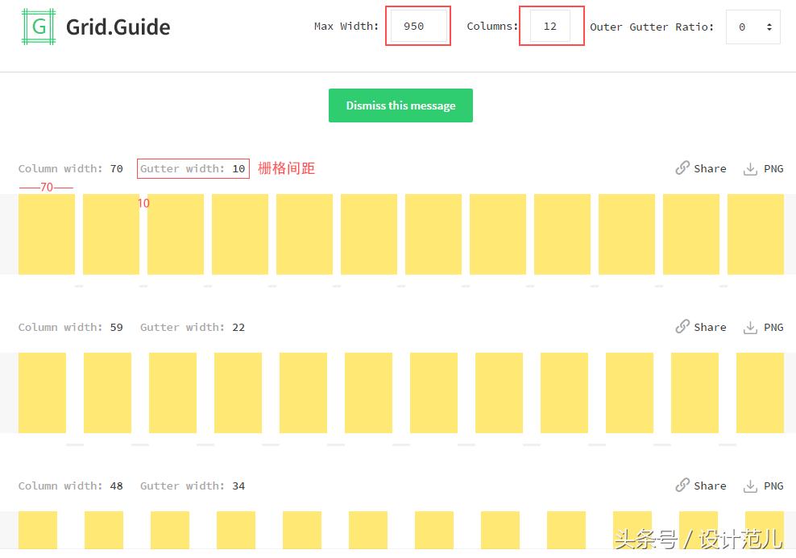The height and width of the screenshot is (558, 796).
Task: Open the Outer Gutter Ratio dropdown
Action: point(752,27)
